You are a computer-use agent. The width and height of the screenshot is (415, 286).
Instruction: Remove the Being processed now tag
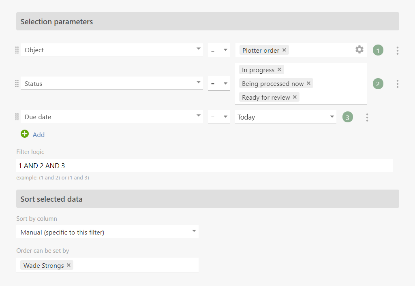pos(308,83)
